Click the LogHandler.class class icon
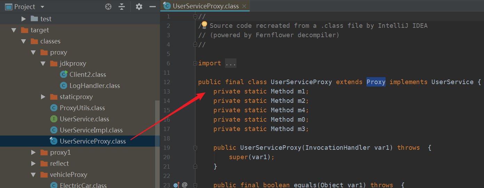This screenshot has width=484, height=188. click(64, 85)
